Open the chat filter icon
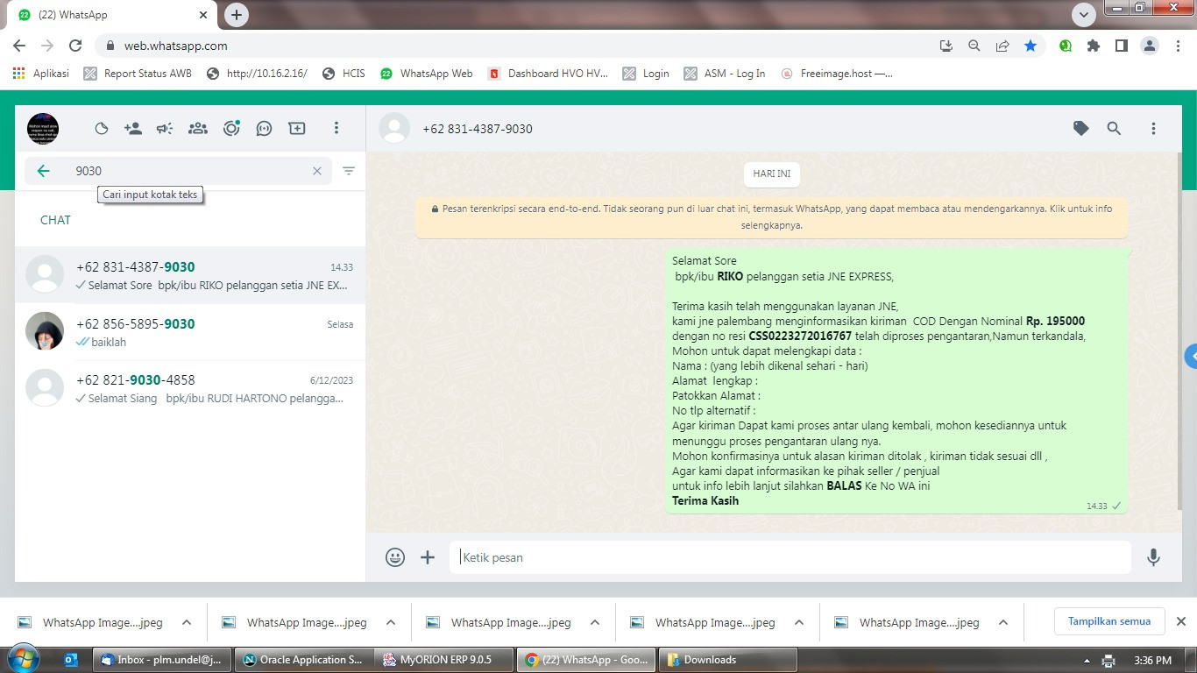1197x673 pixels. point(349,171)
